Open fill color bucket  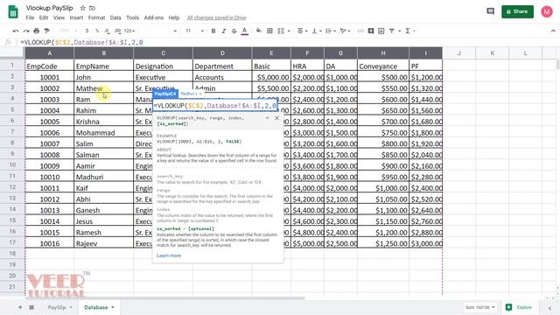tap(259, 31)
